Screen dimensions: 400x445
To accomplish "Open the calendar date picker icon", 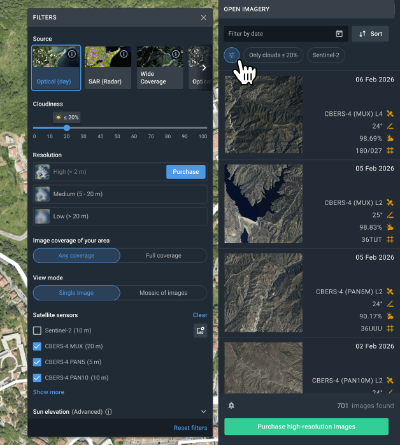I will pos(339,34).
